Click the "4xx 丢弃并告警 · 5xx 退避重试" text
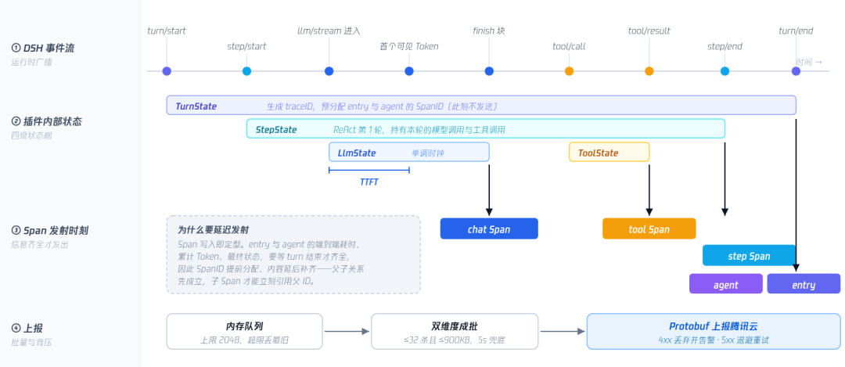 coord(714,340)
